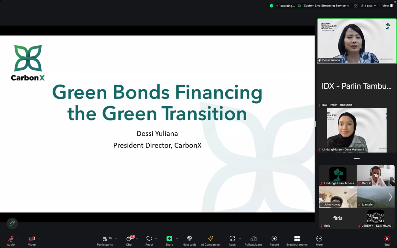Image resolution: width=397 pixels, height=248 pixels.
Task: Open Chat with 16 unread messages
Action: pyautogui.click(x=129, y=241)
